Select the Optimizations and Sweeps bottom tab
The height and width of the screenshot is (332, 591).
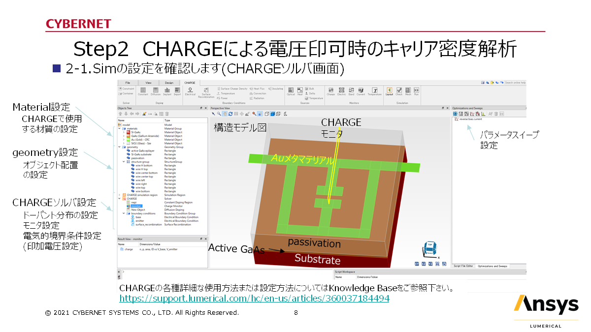coord(493,266)
